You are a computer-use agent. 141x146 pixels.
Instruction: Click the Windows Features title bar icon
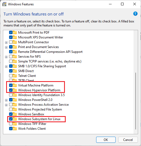4,4
